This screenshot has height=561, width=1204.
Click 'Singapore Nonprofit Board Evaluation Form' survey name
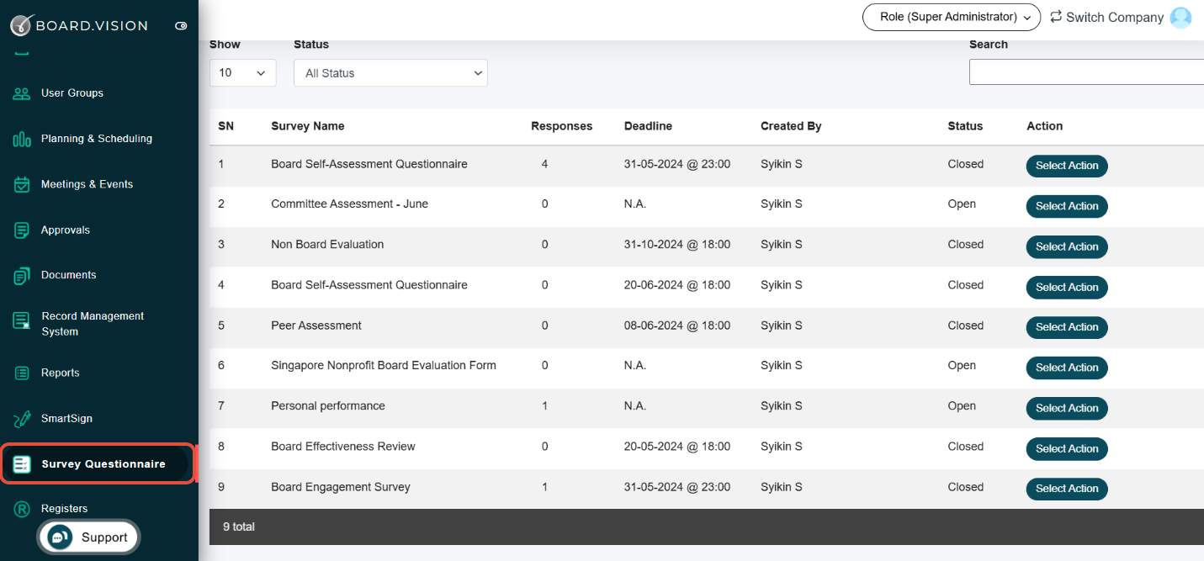[384, 365]
